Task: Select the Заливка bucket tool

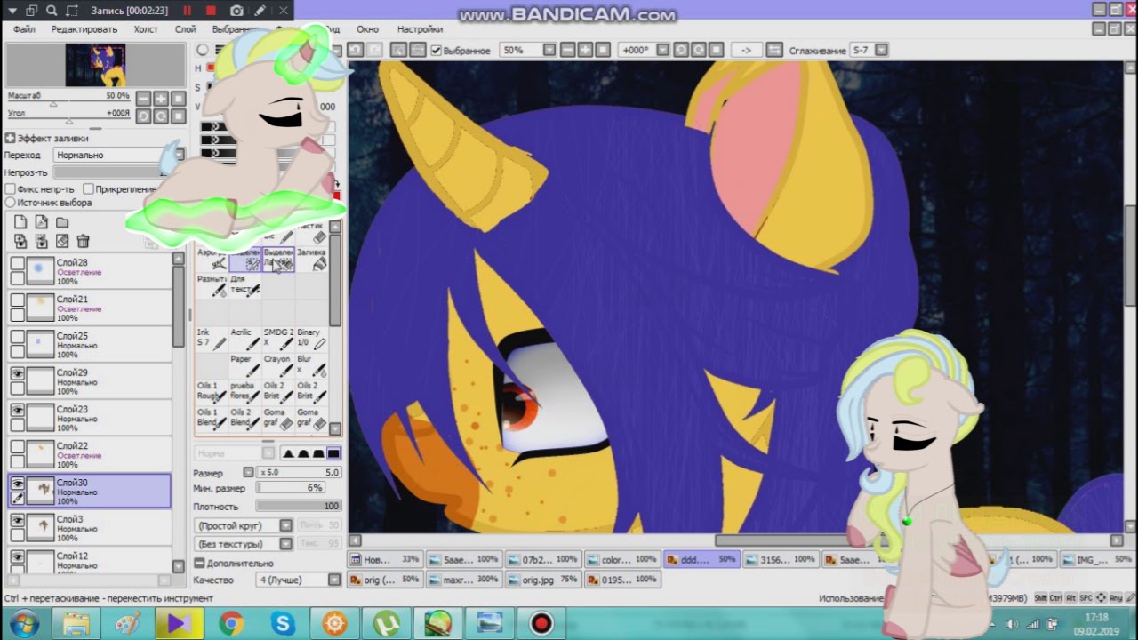Action: [x=311, y=259]
